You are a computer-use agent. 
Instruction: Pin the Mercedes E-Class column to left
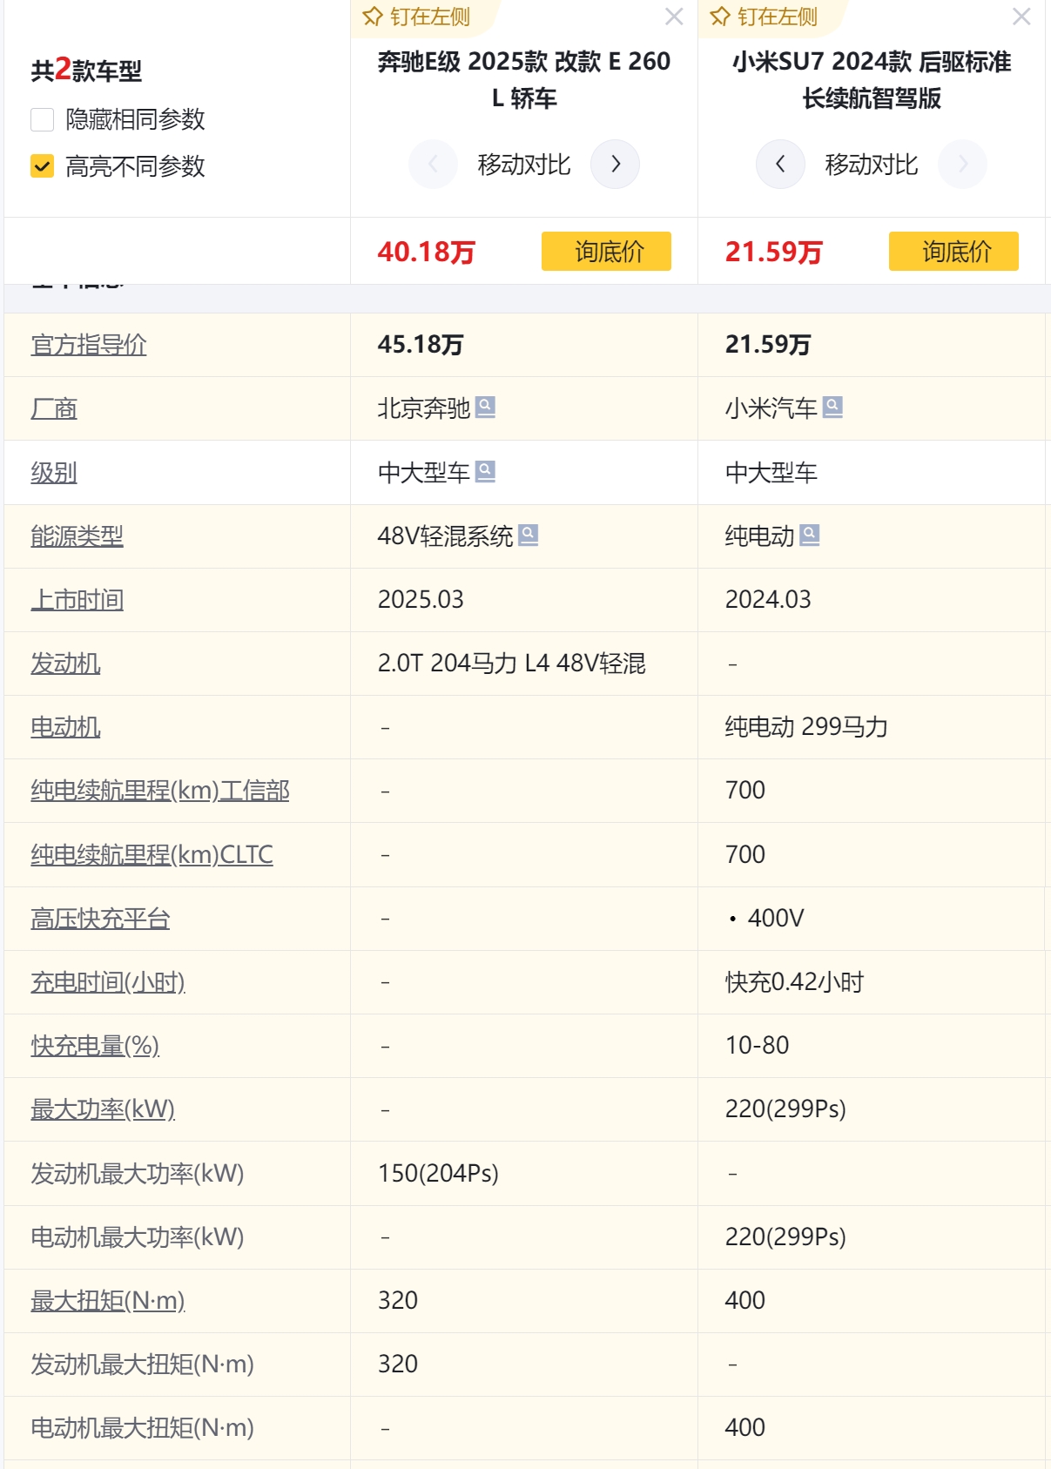coord(416,17)
